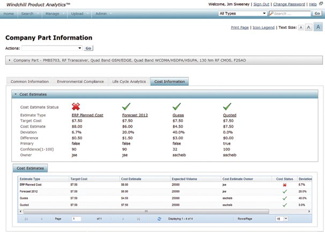325x232 pixels.
Task: Sort by Estimate Type column header
Action: pos(43,179)
